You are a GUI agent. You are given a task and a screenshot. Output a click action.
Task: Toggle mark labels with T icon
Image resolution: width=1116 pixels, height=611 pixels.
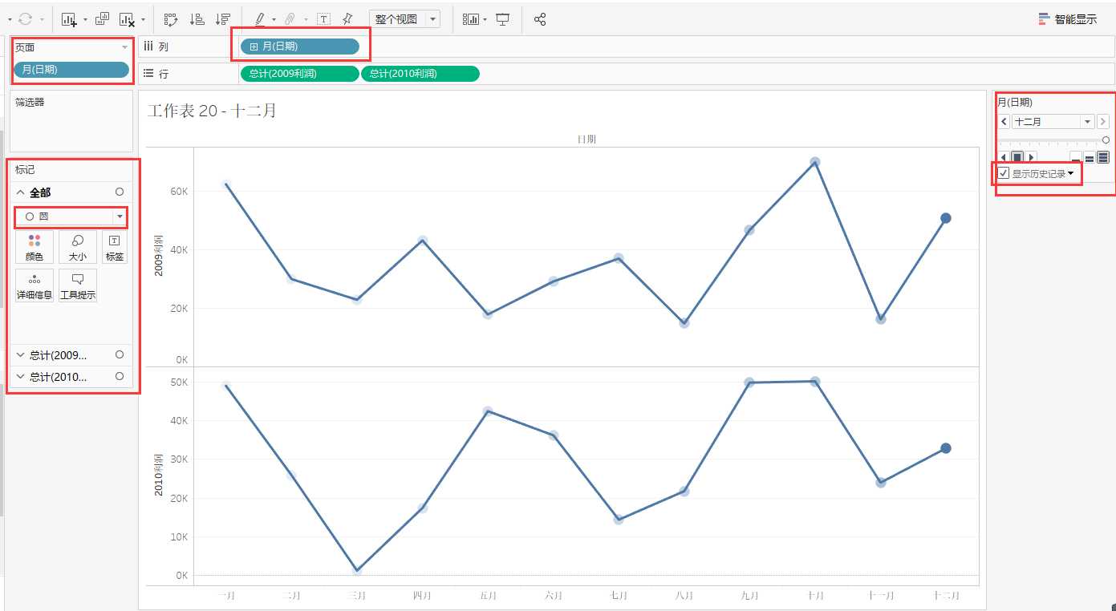(x=323, y=18)
